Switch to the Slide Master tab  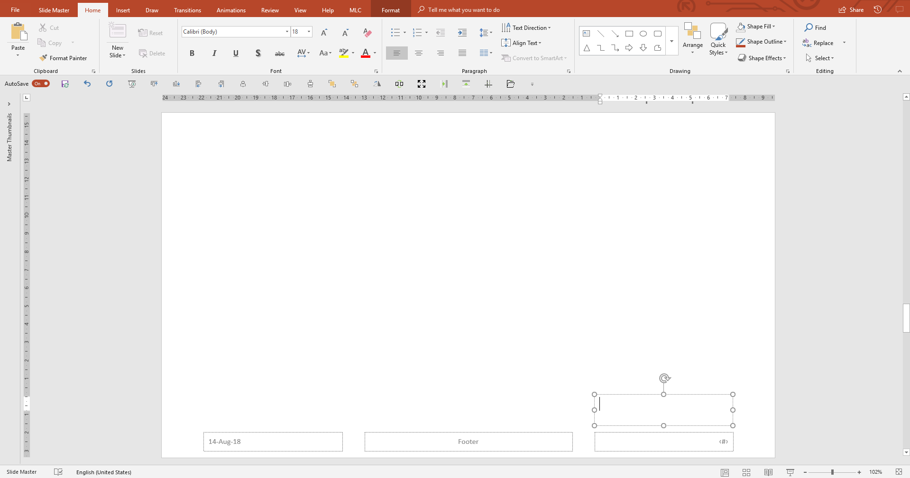click(54, 10)
